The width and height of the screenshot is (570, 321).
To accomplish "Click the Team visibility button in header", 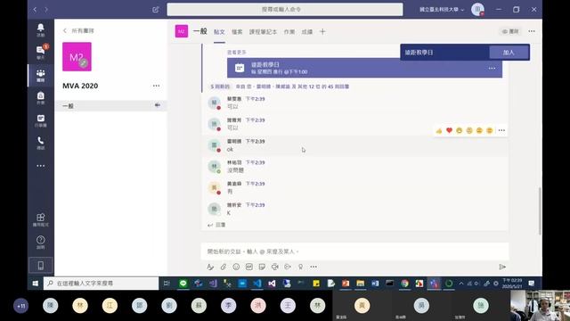I will pos(510,31).
